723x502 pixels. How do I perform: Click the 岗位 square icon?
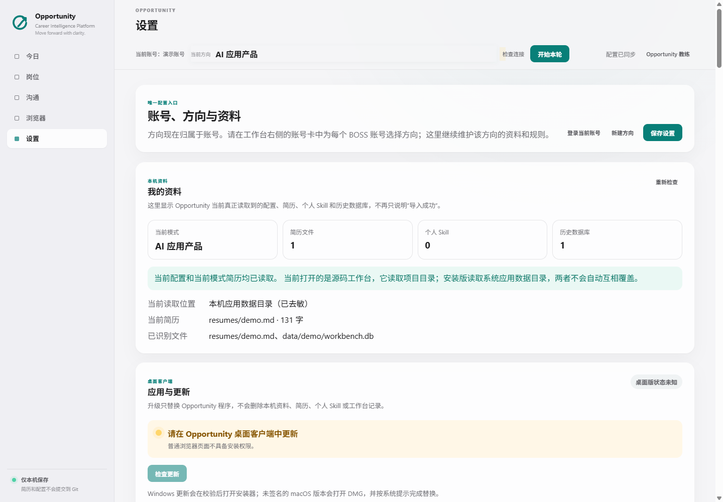click(x=17, y=77)
